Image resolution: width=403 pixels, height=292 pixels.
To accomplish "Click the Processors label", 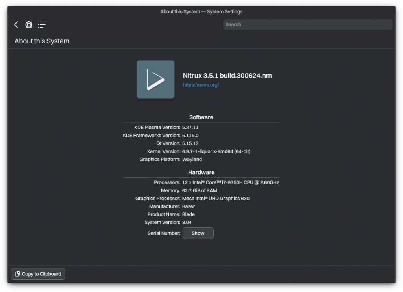I will tap(167, 183).
